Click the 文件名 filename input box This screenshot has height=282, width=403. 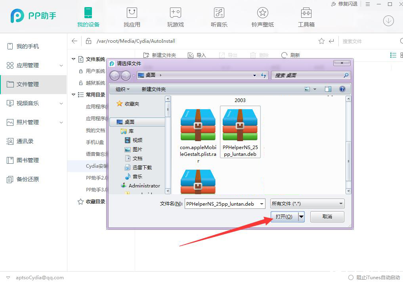[225, 204]
